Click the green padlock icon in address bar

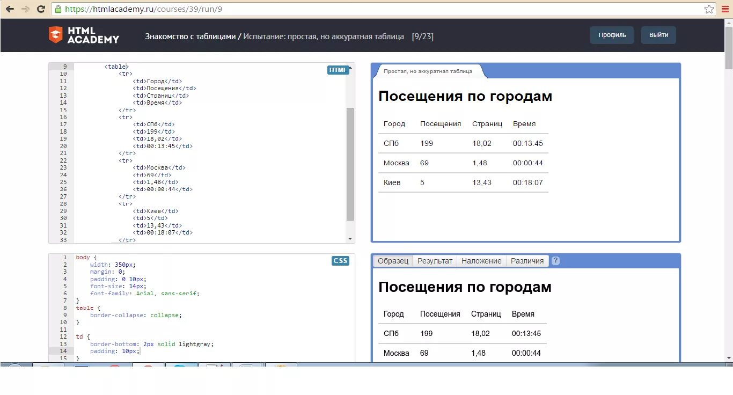coord(58,9)
